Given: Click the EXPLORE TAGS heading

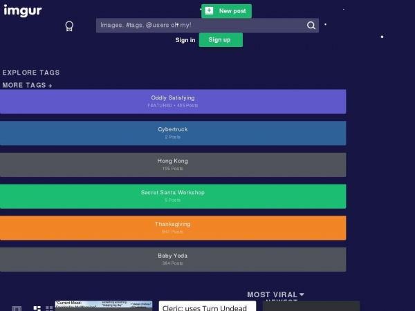Looking at the screenshot, I should [x=31, y=73].
